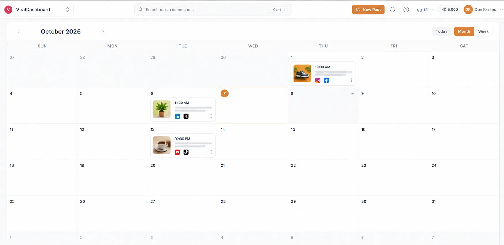The height and width of the screenshot is (245, 504).
Task: Expand the ViralDashboard workspace switcher
Action: 67,10
